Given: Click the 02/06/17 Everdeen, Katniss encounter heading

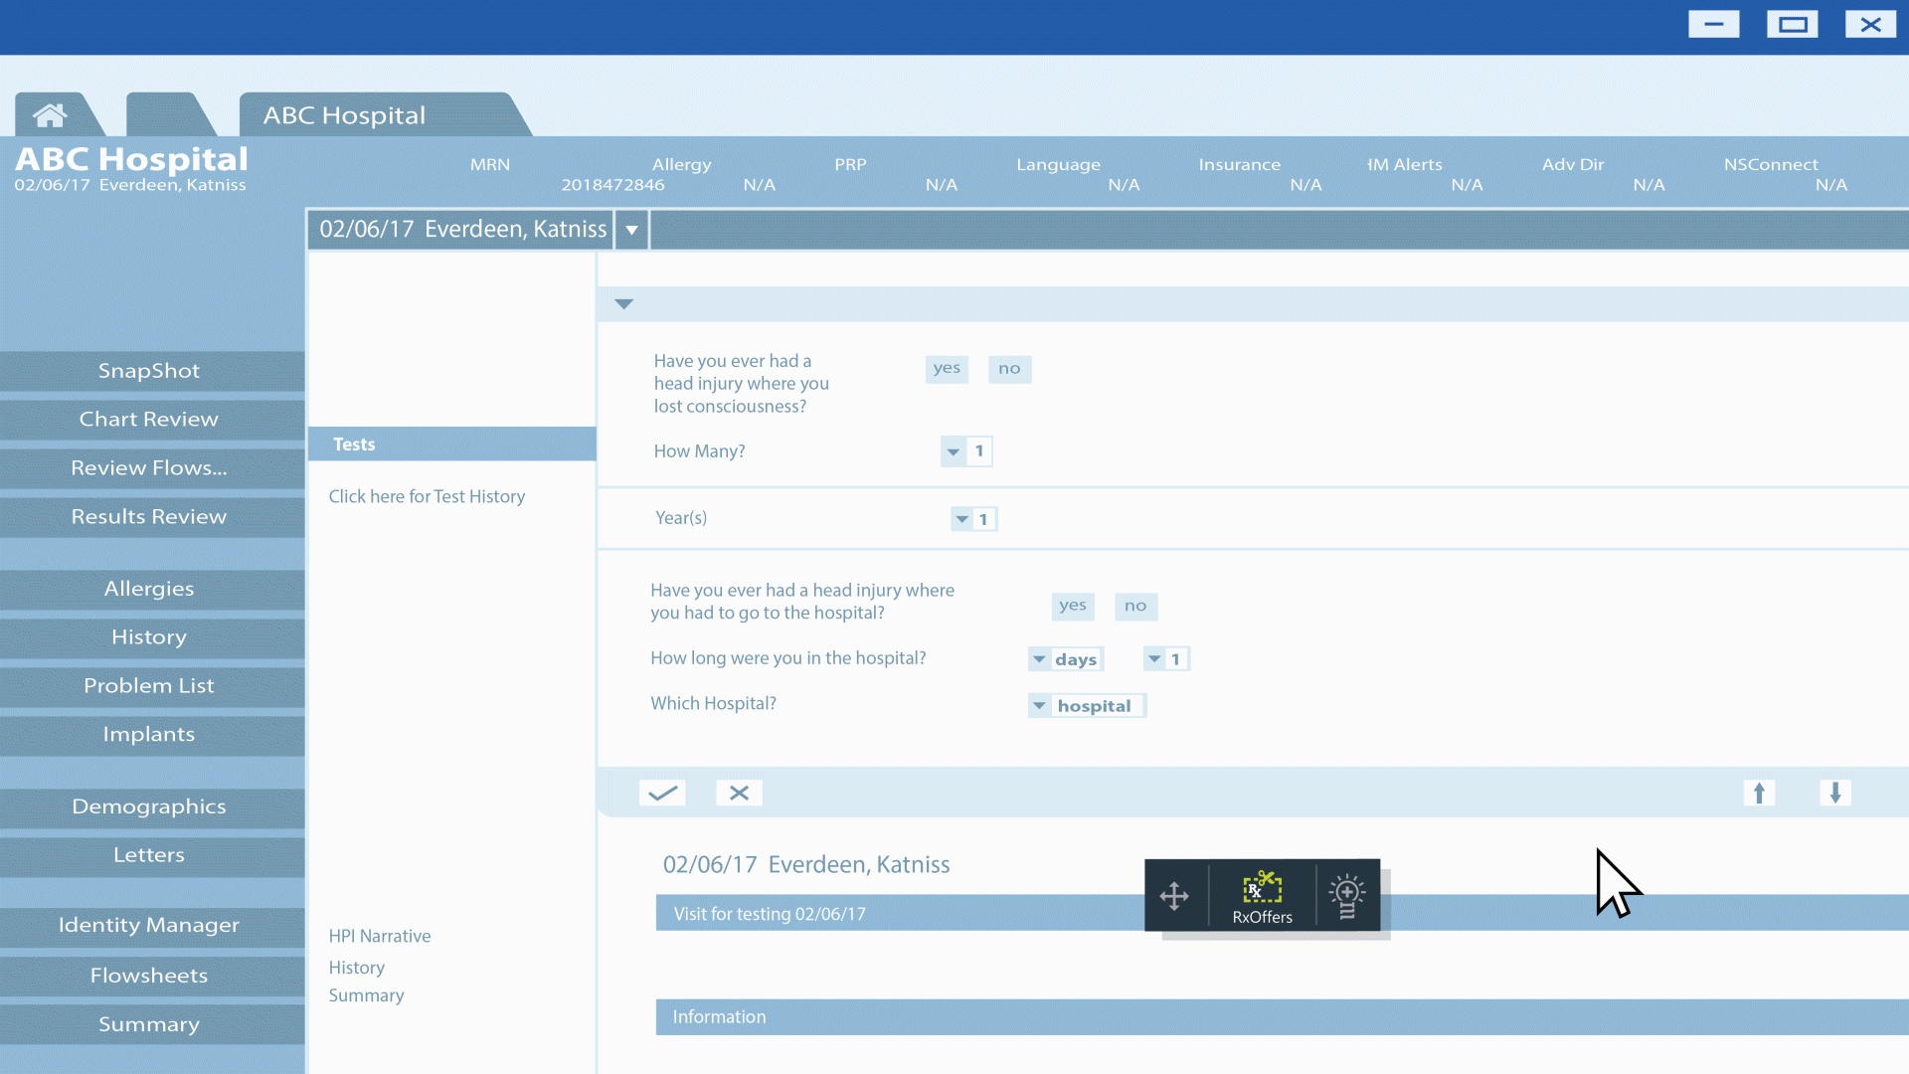Looking at the screenshot, I should 806,865.
